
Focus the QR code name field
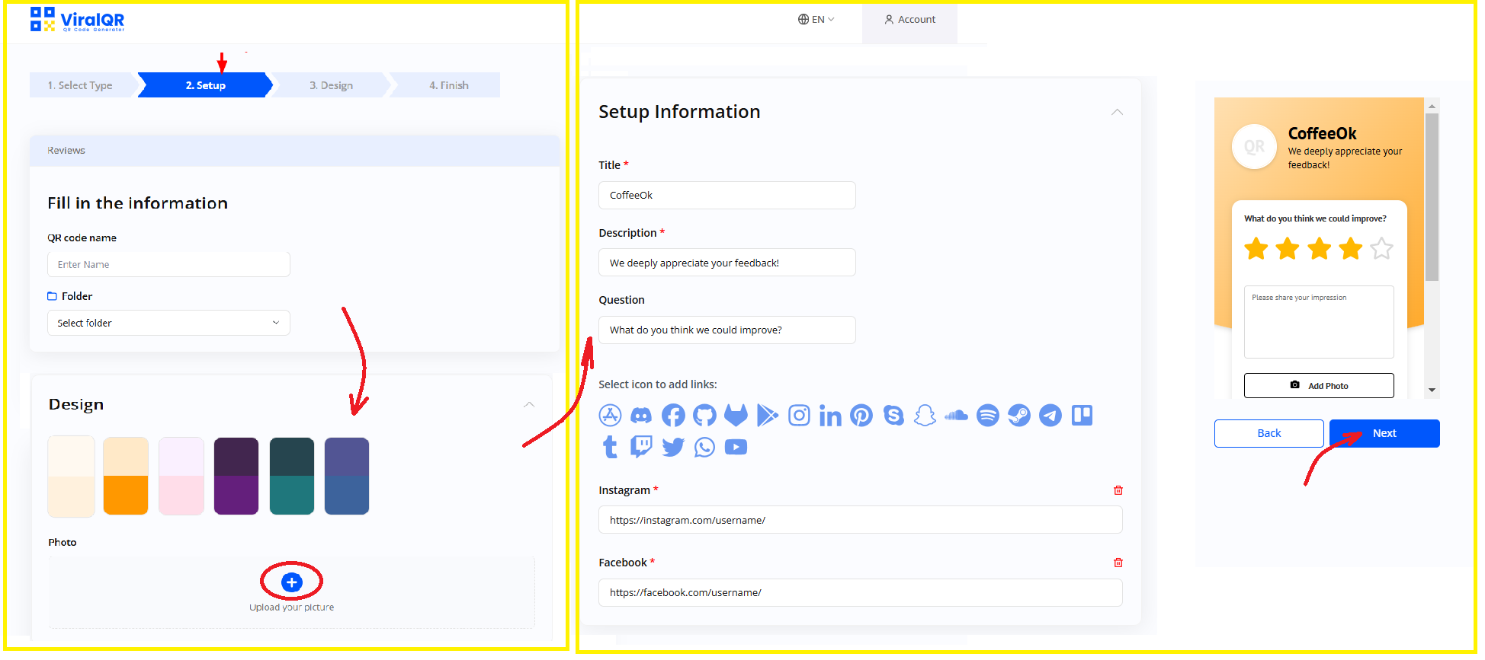[168, 264]
